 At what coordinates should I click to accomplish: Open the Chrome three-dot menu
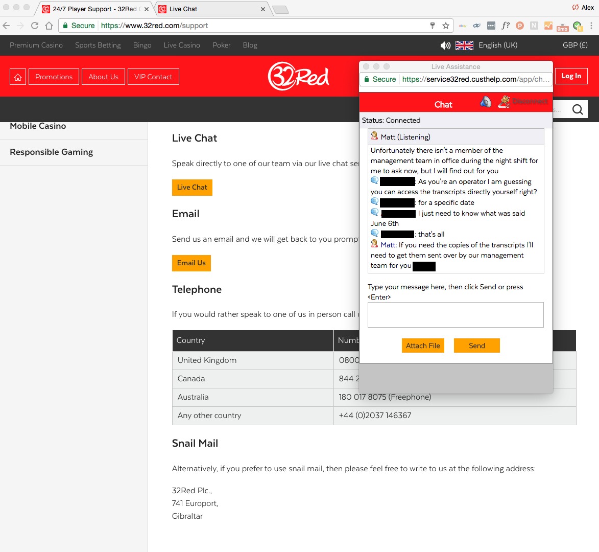coord(591,26)
